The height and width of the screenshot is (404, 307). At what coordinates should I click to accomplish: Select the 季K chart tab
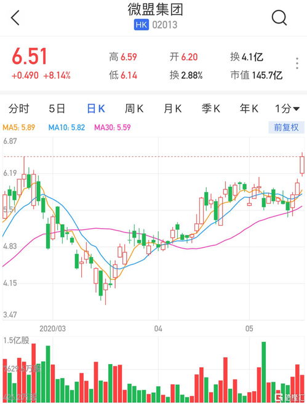coord(211,108)
